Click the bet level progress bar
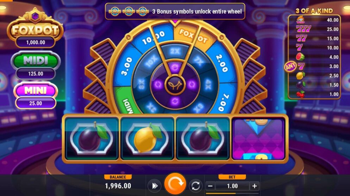350x196 pixels. pyautogui.click(x=232, y=194)
